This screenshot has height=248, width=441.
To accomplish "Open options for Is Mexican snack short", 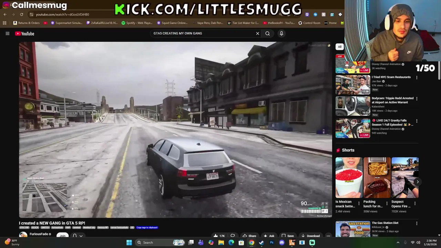I will click(x=359, y=204).
